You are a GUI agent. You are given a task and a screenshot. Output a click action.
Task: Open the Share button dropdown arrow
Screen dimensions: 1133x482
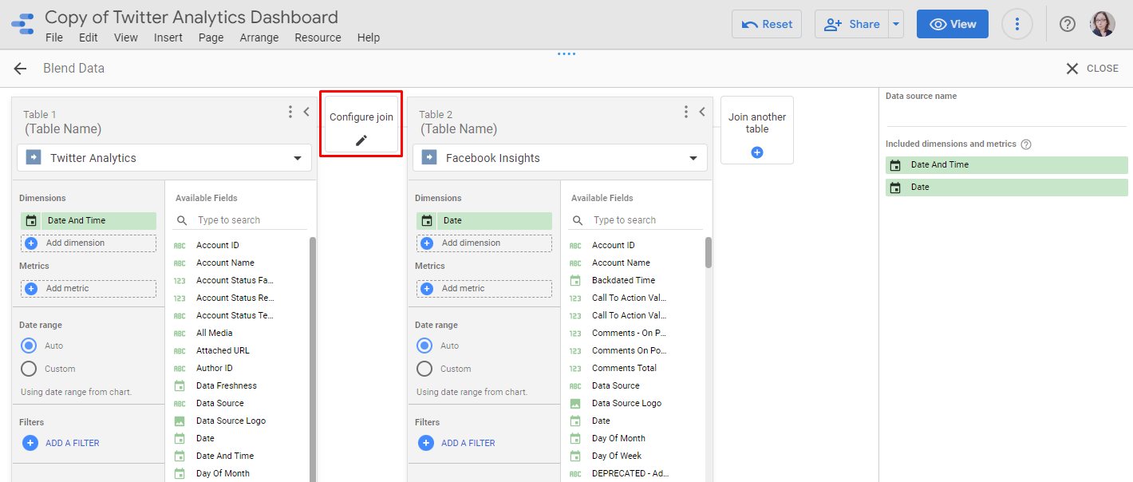(896, 24)
